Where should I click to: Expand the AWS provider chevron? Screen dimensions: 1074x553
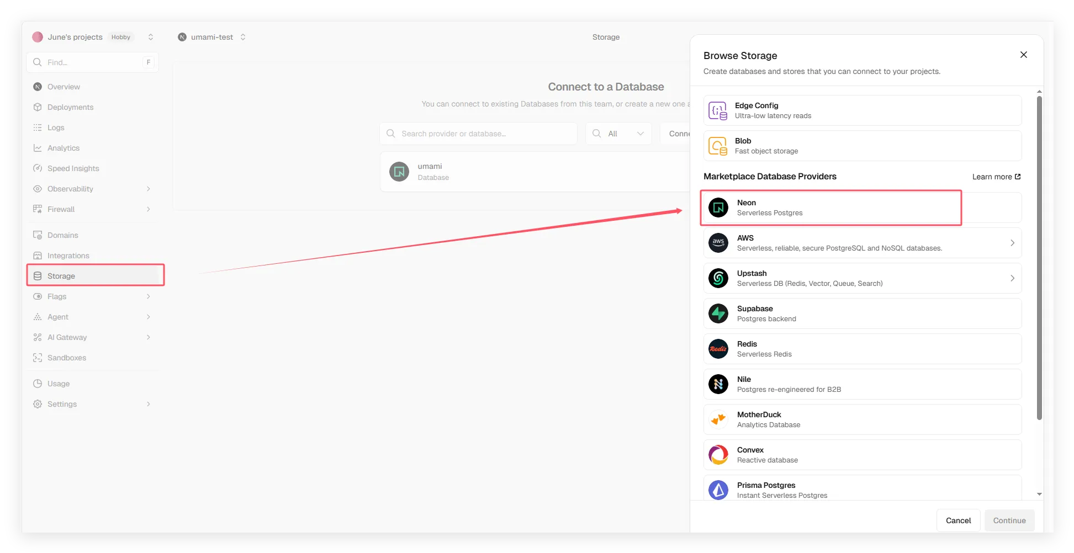(x=1012, y=243)
